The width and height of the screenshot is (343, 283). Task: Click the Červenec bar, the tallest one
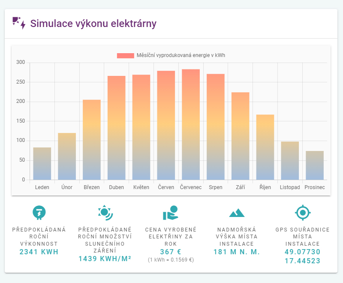point(191,124)
